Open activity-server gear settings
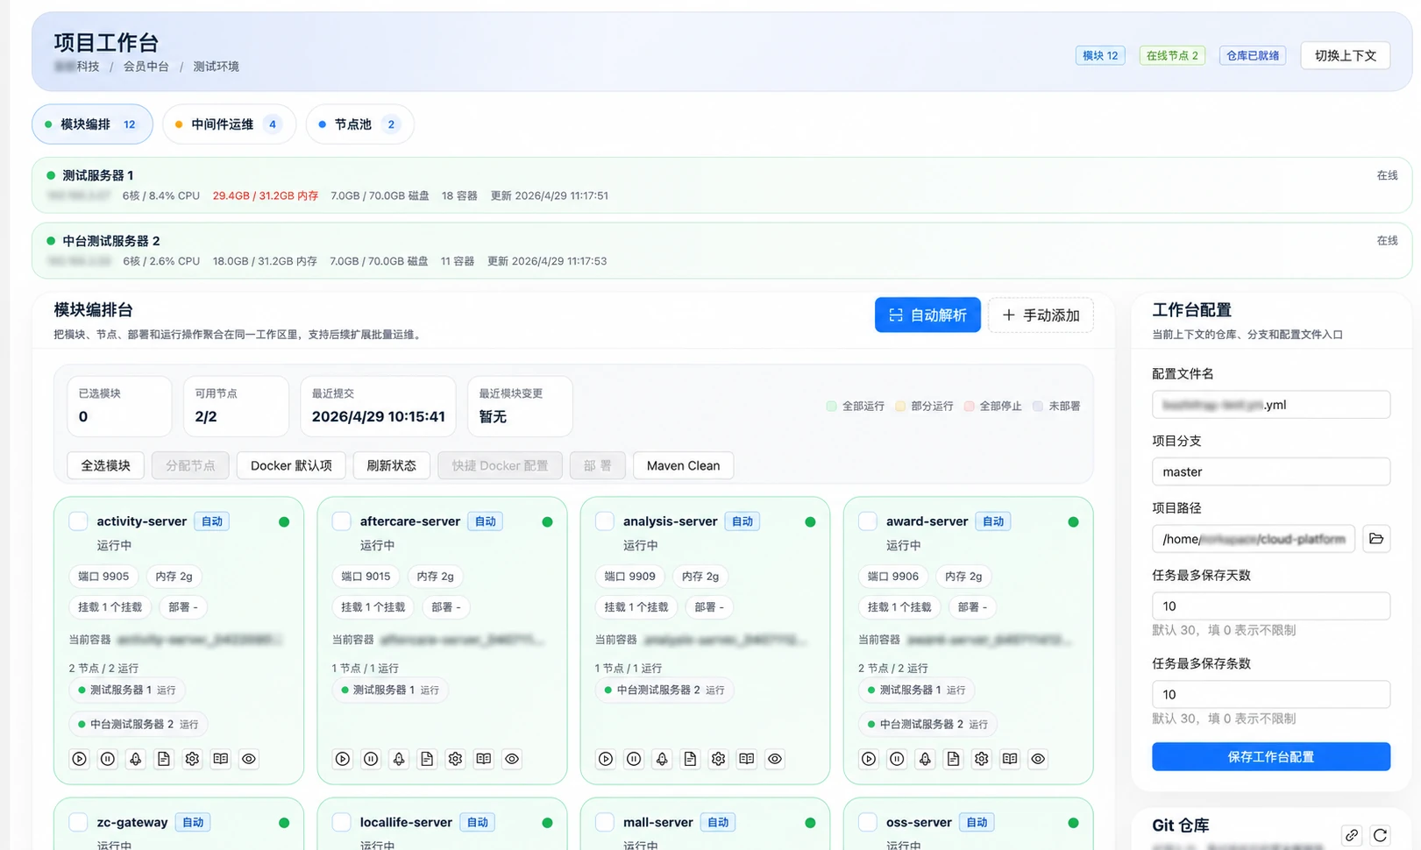Image resolution: width=1421 pixels, height=850 pixels. coord(192,759)
